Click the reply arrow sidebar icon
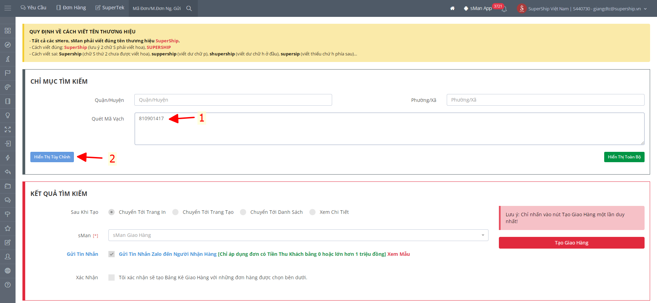This screenshot has height=303, width=657. coord(8,172)
